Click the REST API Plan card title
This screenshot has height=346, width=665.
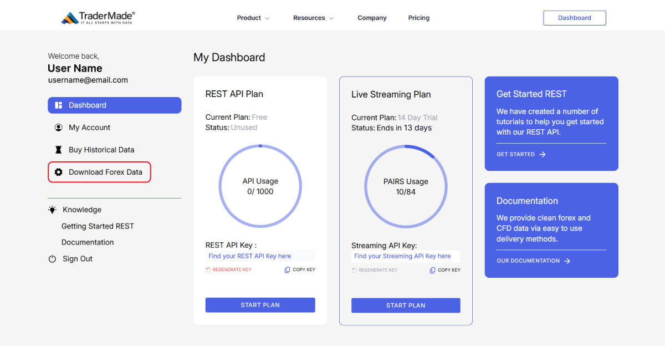point(234,94)
